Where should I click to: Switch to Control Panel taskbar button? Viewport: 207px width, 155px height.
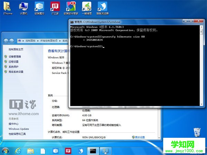point(106,151)
